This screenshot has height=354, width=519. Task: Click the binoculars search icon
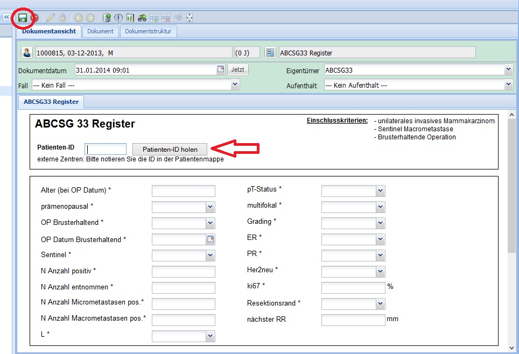142,18
